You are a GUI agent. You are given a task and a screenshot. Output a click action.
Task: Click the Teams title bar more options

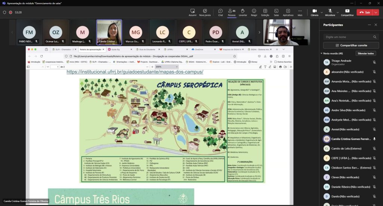(x=352, y=3)
